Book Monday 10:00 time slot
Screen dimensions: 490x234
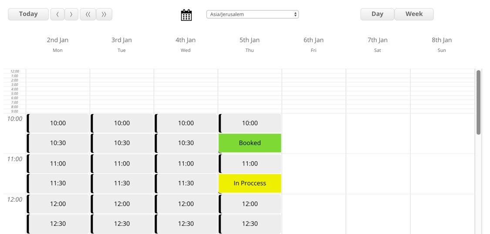(x=58, y=123)
